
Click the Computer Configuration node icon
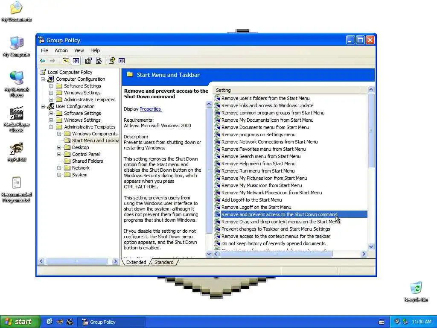point(51,79)
